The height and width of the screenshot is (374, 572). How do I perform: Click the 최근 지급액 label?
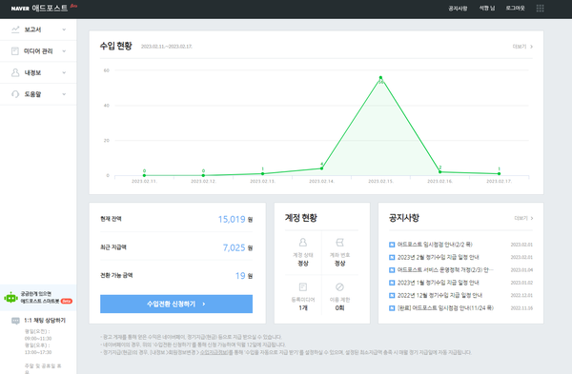point(113,247)
